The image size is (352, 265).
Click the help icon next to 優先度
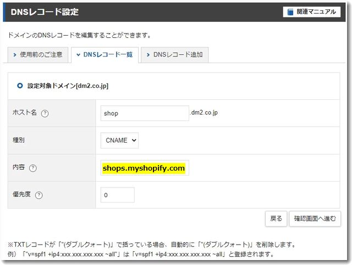point(39,195)
